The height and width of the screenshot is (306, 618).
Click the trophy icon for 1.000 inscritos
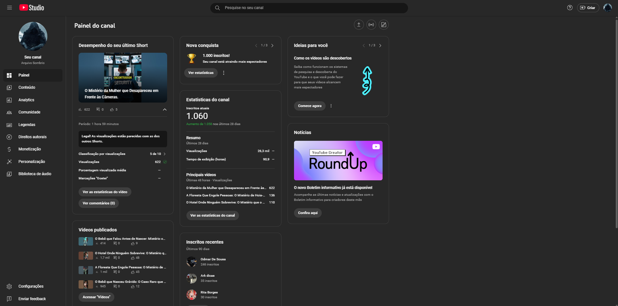[x=192, y=58]
